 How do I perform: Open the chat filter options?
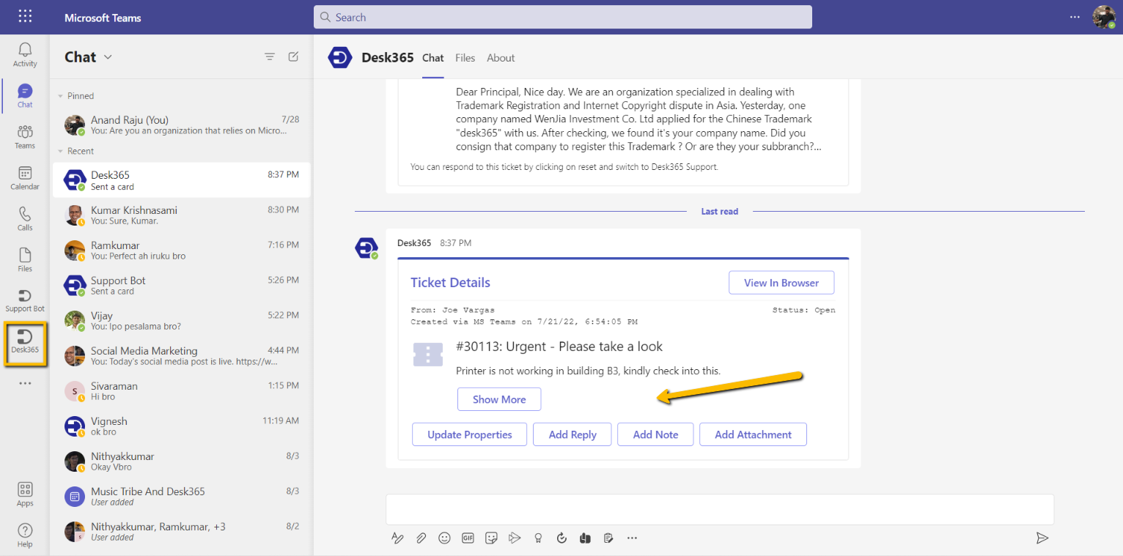pos(269,56)
